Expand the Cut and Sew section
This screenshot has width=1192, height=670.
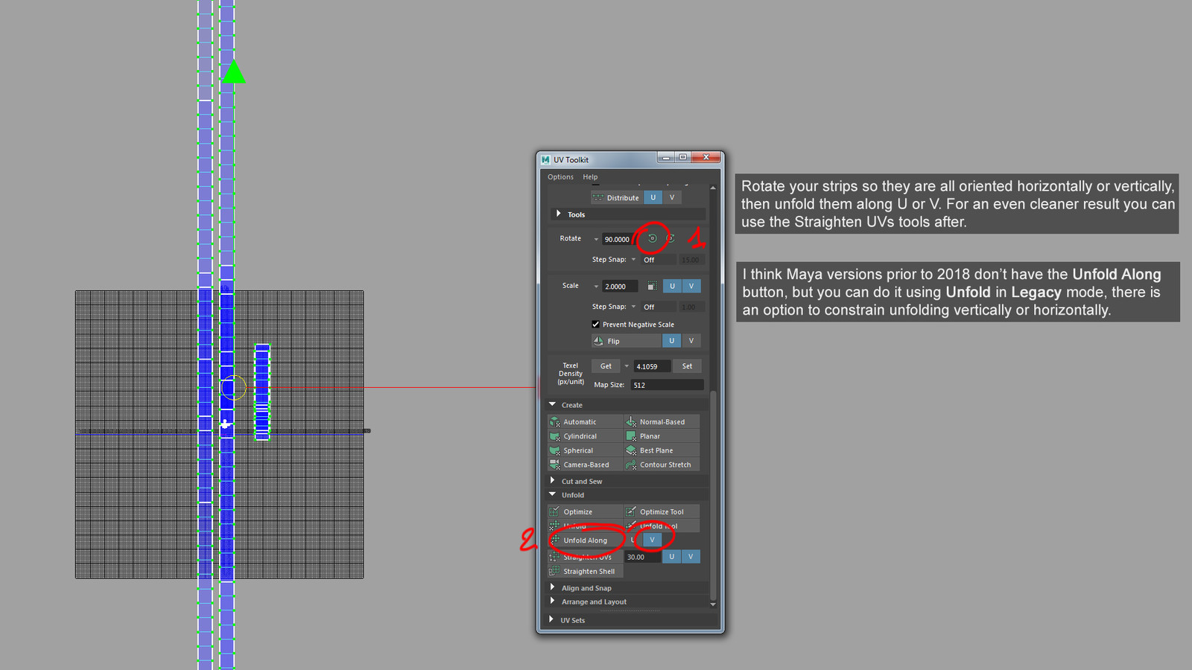[x=553, y=481]
